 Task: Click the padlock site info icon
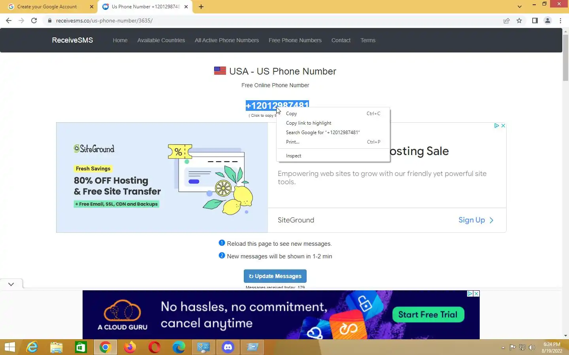[x=50, y=21]
